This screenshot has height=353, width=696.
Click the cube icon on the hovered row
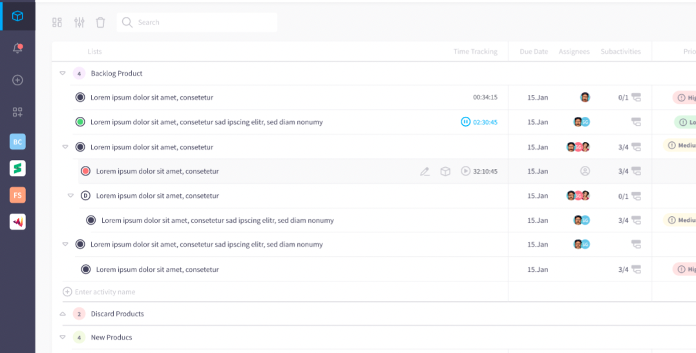445,172
